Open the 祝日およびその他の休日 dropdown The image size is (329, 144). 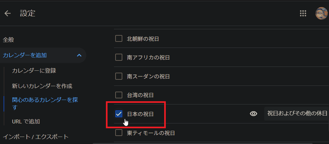click(x=296, y=113)
